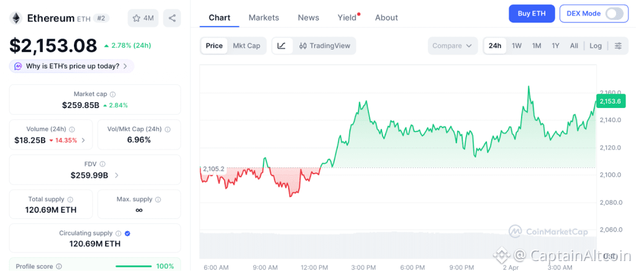Open the Compare dropdown

(453, 46)
